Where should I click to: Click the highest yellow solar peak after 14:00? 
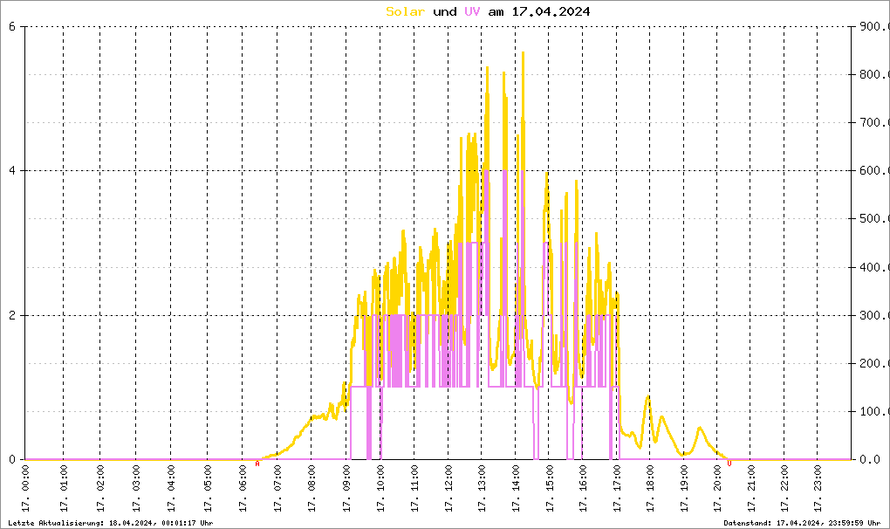[x=523, y=53]
